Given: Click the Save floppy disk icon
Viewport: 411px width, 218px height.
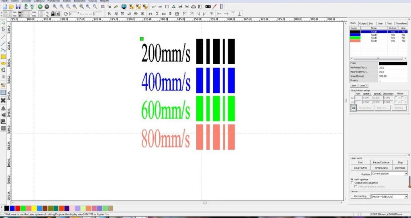Looking at the screenshot, I should pyautogui.click(x=18, y=7).
